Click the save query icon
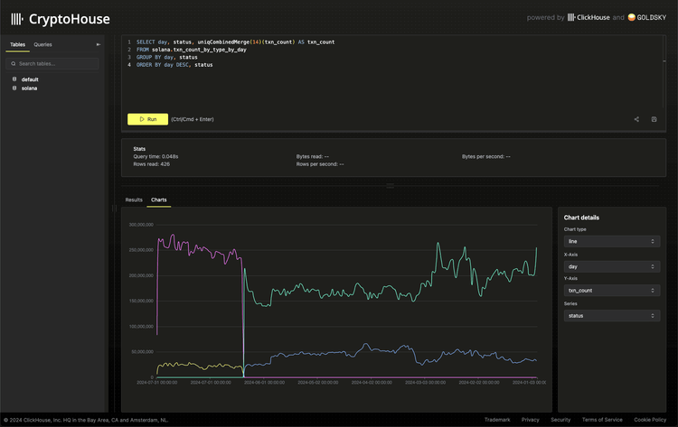The width and height of the screenshot is (678, 427). pyautogui.click(x=654, y=119)
